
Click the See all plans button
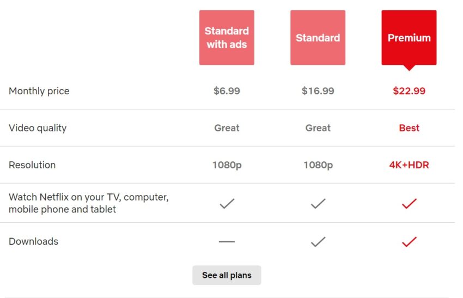[x=227, y=275]
